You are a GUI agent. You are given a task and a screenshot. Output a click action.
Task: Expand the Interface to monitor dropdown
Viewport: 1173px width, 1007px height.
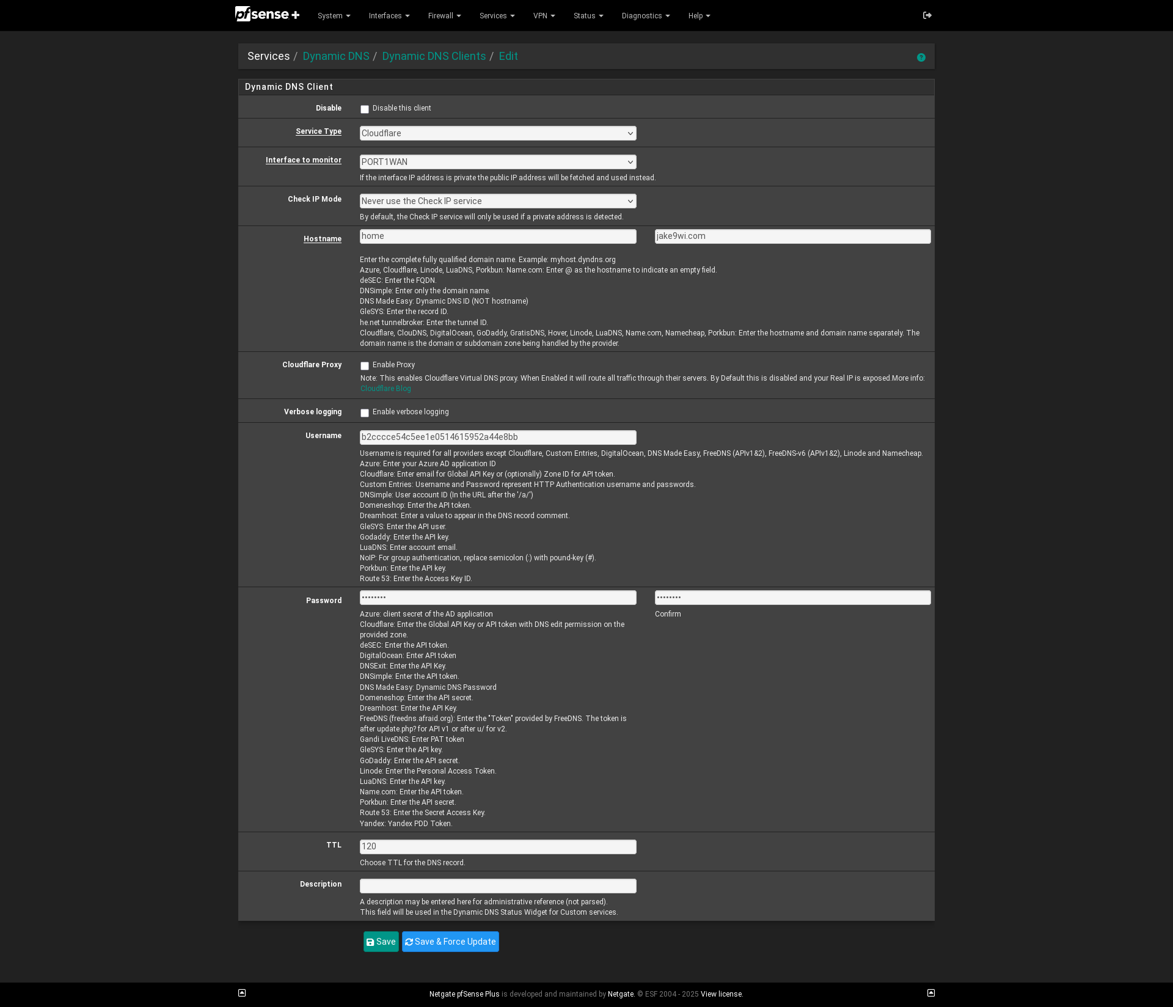[497, 162]
